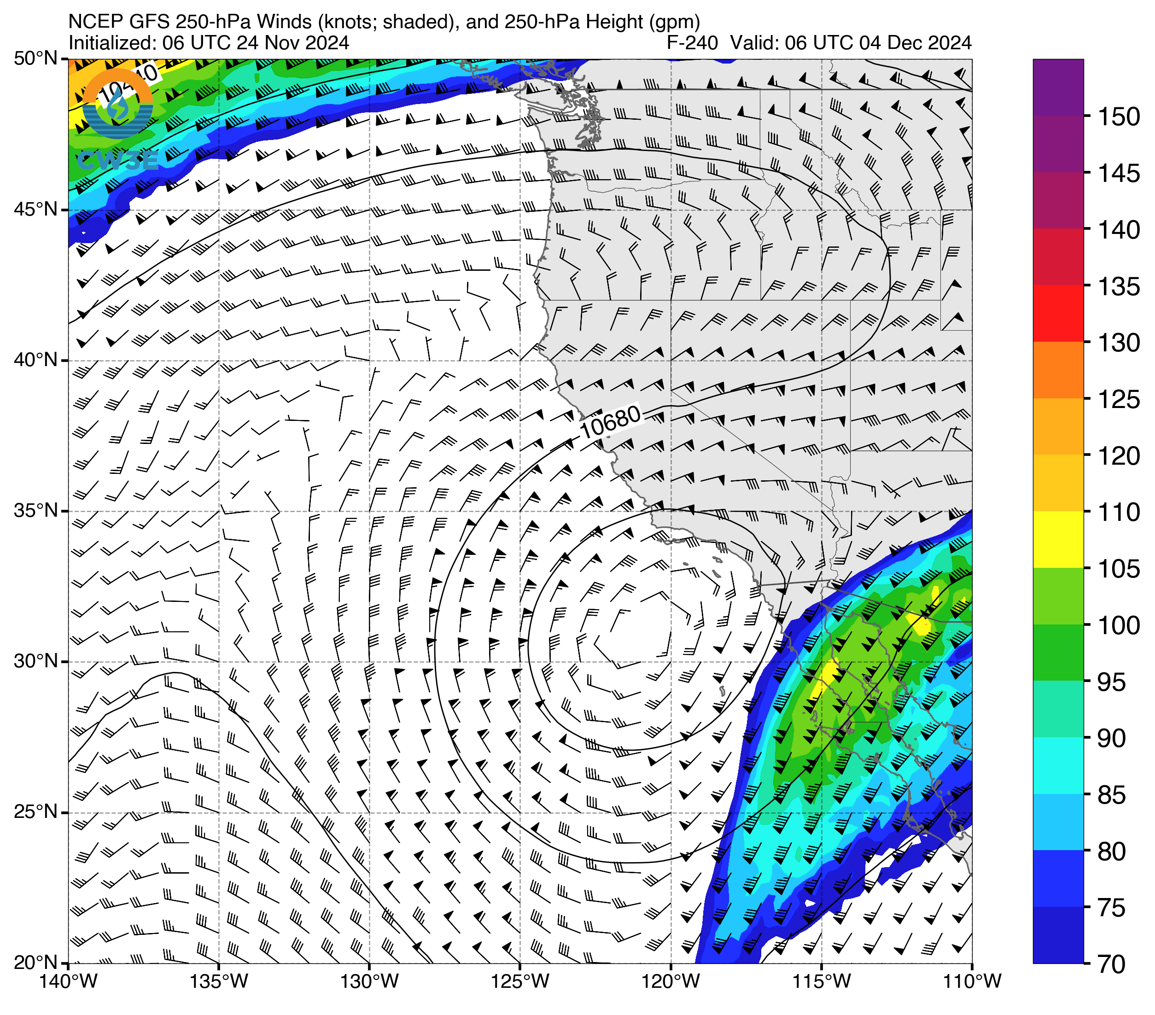Click the colorbar value 110

[1119, 512]
